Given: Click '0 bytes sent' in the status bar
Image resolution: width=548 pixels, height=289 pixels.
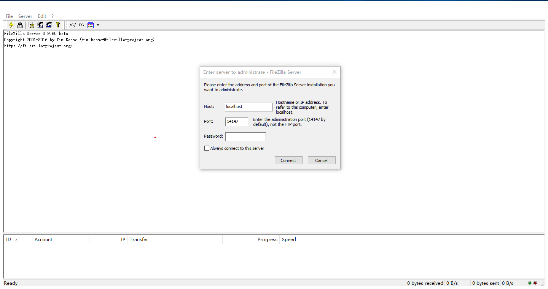Looking at the screenshot, I should tap(486, 283).
